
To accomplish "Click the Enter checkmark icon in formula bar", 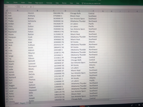I will pos(27,7).
